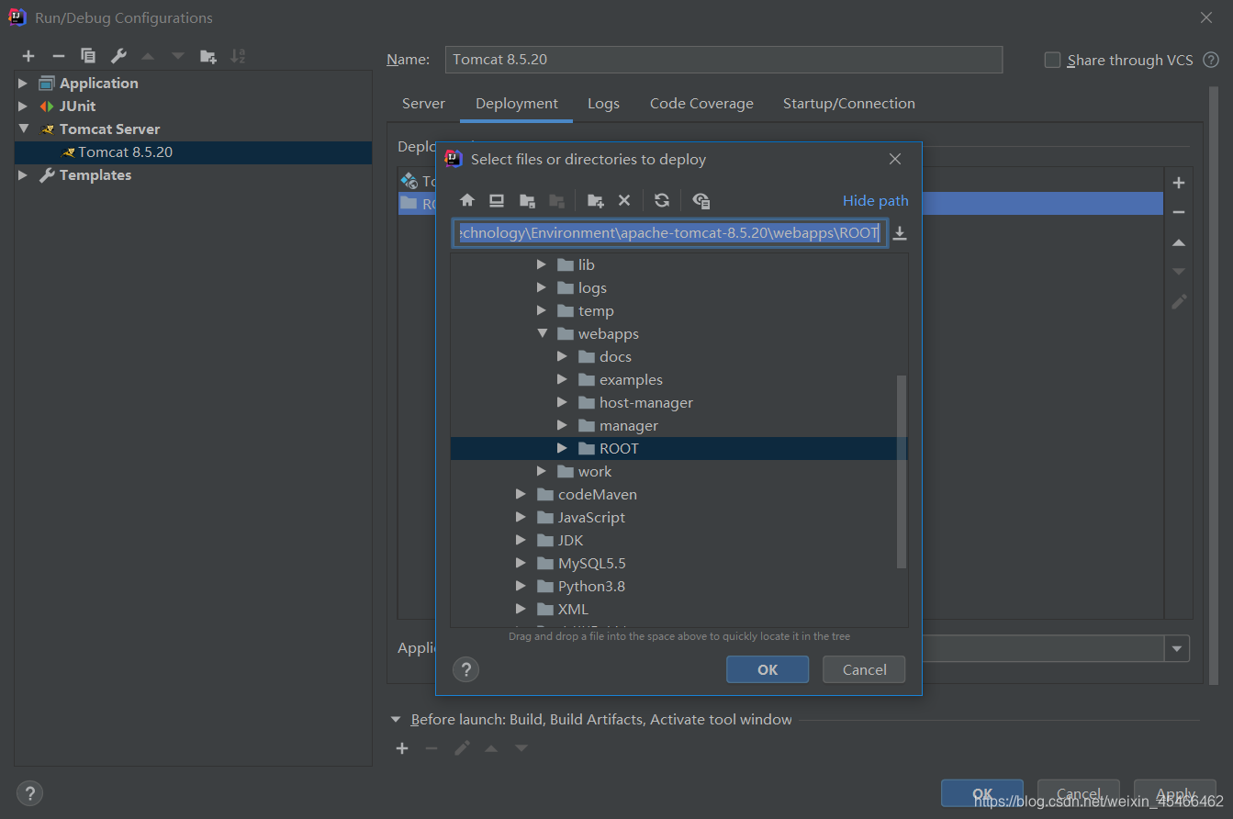Expand the ROOT folder
The height and width of the screenshot is (819, 1233).
pyautogui.click(x=563, y=448)
